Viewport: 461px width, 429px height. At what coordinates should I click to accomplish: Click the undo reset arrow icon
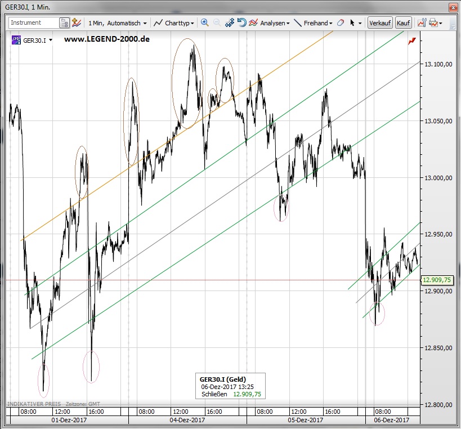click(241, 23)
